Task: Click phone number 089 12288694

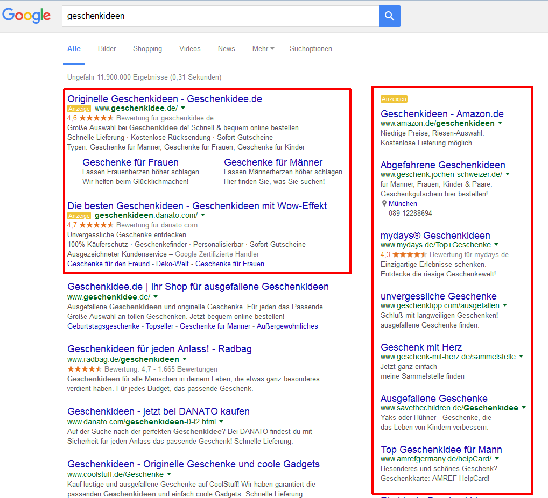Action: [410, 214]
